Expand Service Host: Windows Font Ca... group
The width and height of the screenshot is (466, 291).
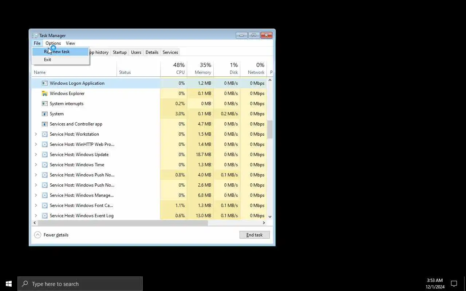click(x=36, y=206)
